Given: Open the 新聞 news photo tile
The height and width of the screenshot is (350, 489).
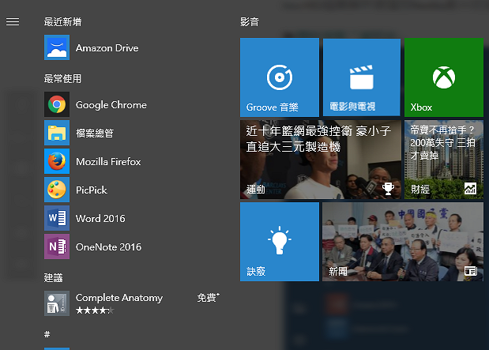Looking at the screenshot, I should [403, 242].
